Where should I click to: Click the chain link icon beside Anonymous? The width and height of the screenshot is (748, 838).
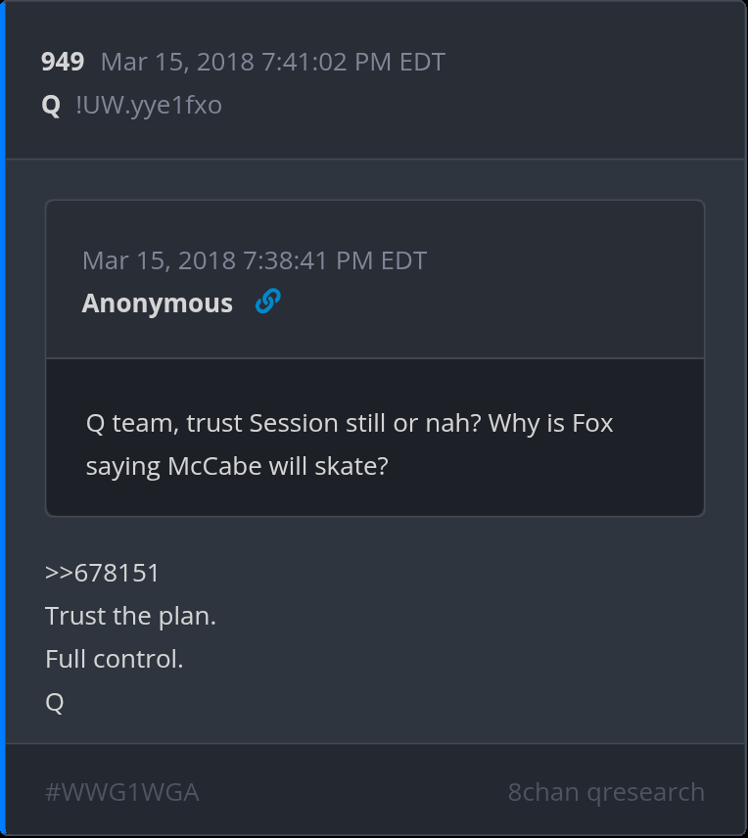pyautogui.click(x=267, y=303)
